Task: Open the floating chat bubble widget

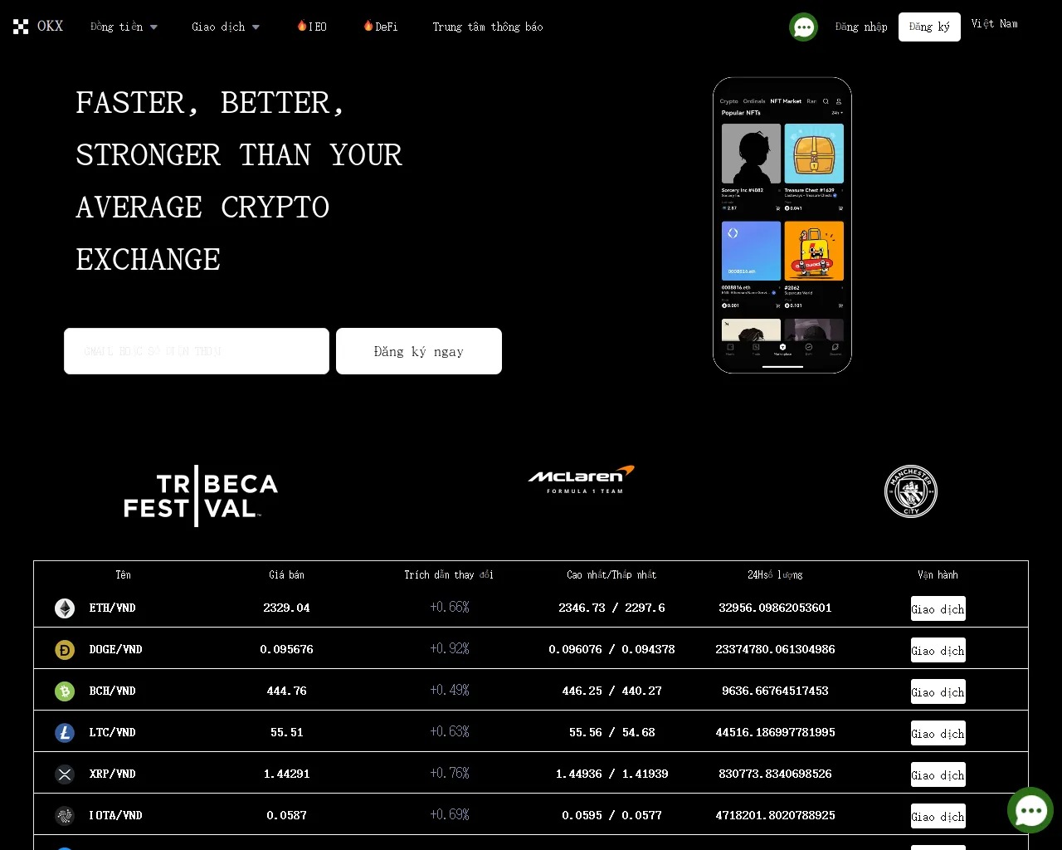Action: coord(1030,810)
